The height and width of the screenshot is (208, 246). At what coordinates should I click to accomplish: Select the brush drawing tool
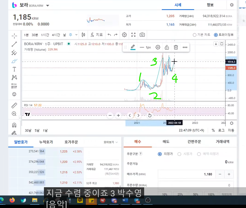point(14,61)
